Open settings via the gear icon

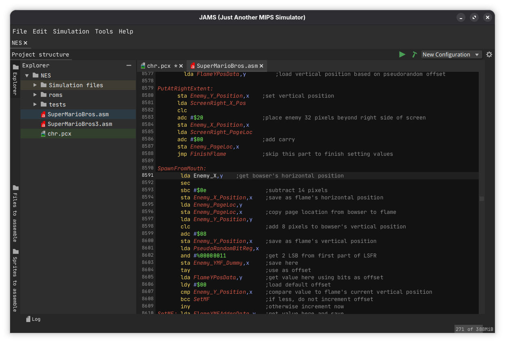click(x=489, y=54)
